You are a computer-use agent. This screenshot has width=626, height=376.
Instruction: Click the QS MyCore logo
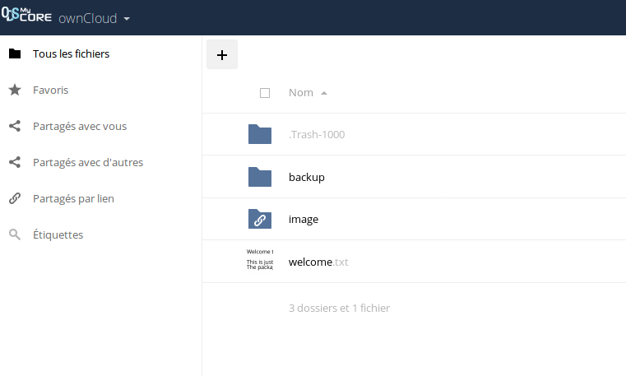[x=27, y=17]
